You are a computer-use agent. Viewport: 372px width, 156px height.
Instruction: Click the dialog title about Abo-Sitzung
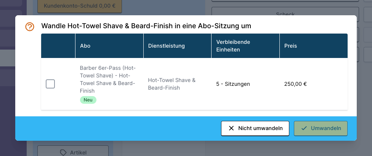pos(146,26)
